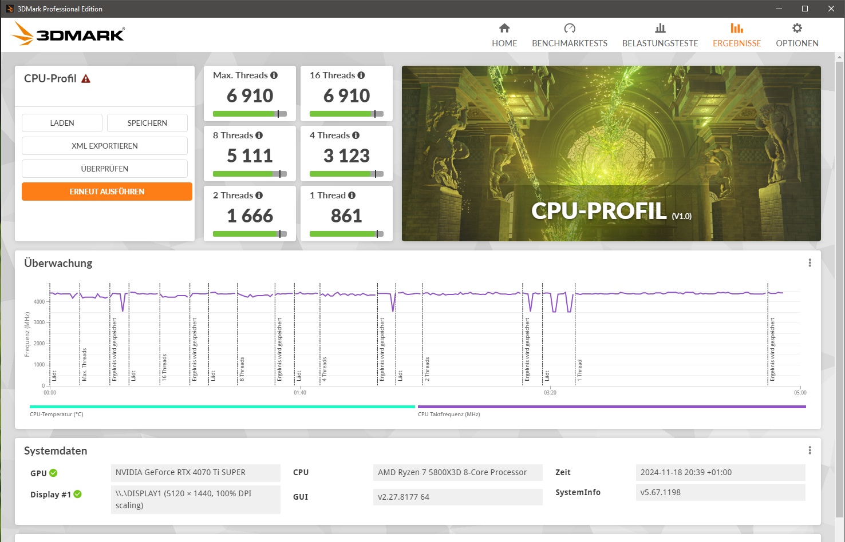The width and height of the screenshot is (845, 542).
Task: Click ÜBERPRÜFEN button
Action: click(x=105, y=169)
